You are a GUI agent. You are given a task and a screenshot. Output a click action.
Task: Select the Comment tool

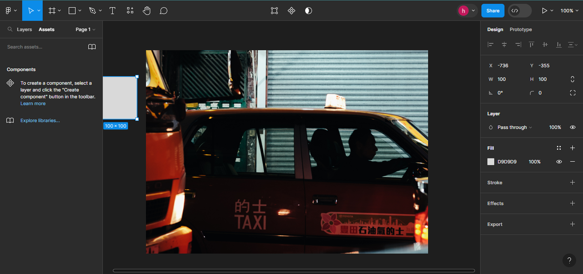pyautogui.click(x=164, y=10)
